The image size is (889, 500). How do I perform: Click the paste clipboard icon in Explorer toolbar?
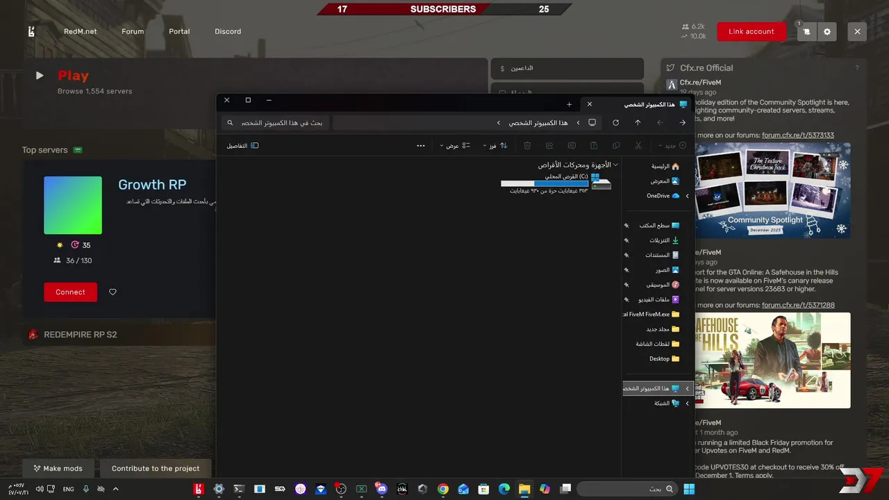click(594, 145)
